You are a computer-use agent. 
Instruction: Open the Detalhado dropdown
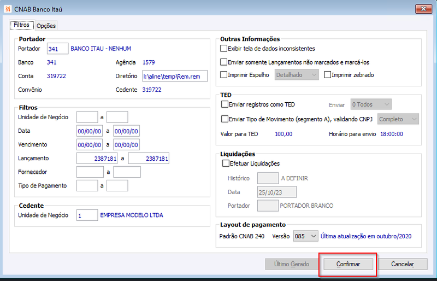pyautogui.click(x=297, y=75)
